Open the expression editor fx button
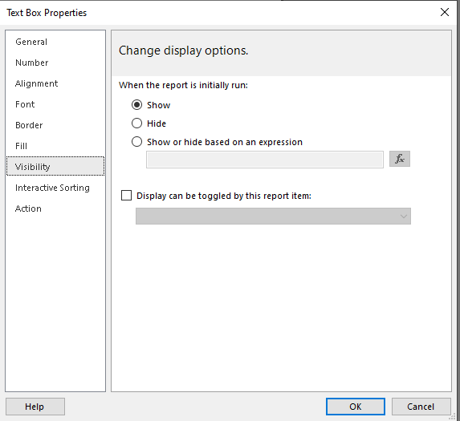 tap(400, 159)
